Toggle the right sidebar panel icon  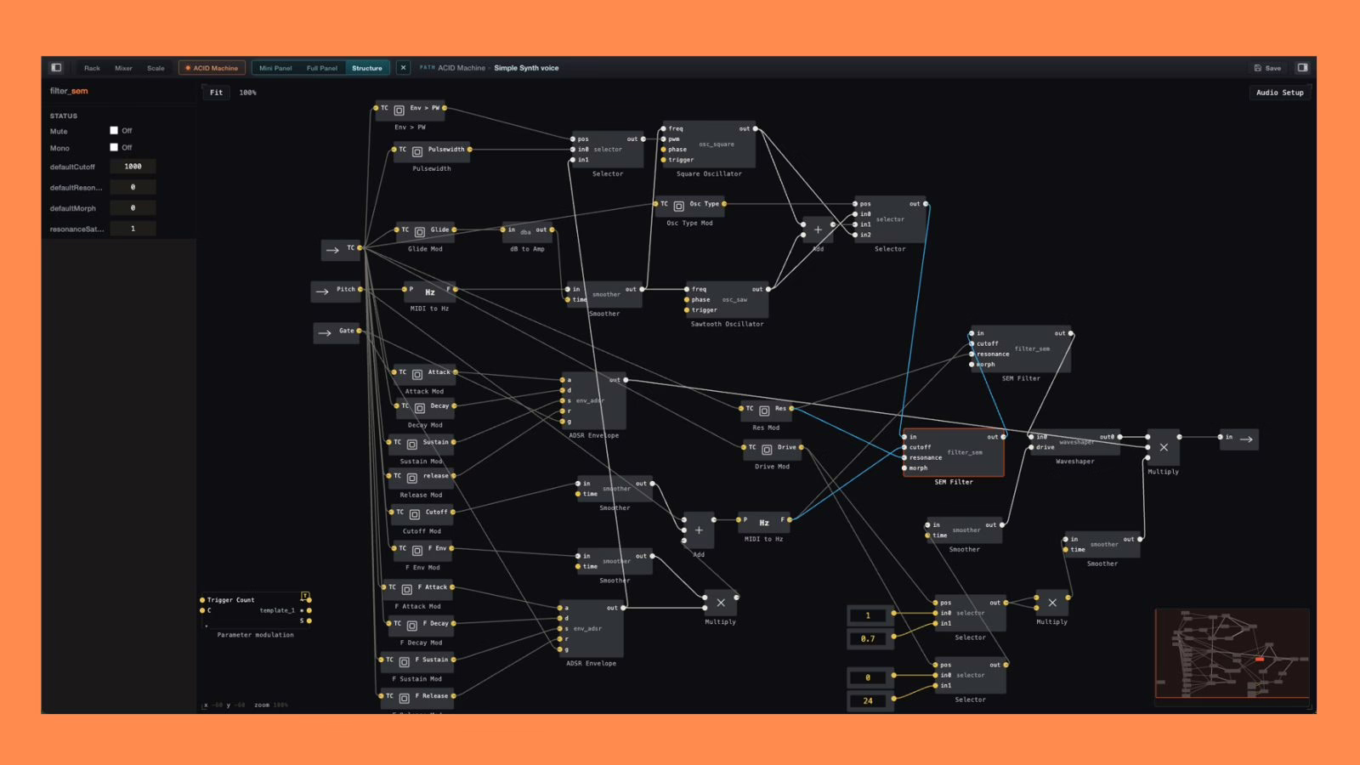(1302, 68)
